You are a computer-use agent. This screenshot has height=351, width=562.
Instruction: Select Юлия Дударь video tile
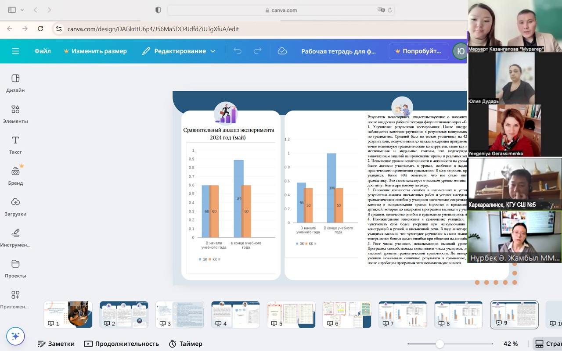(515, 78)
